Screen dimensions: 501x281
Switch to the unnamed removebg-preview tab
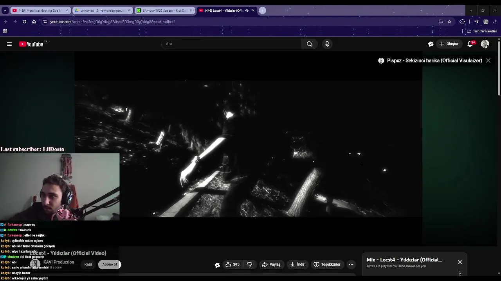click(103, 11)
